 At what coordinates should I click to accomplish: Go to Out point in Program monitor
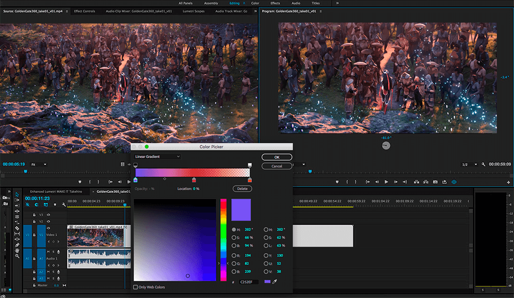coord(405,182)
